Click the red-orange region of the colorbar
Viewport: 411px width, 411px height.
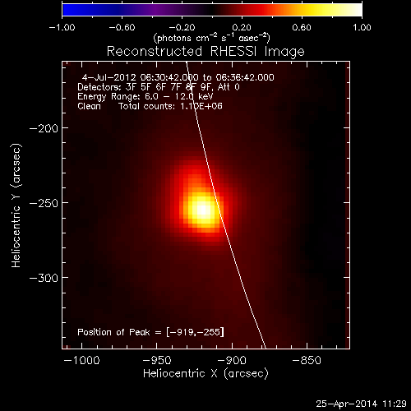click(x=271, y=10)
